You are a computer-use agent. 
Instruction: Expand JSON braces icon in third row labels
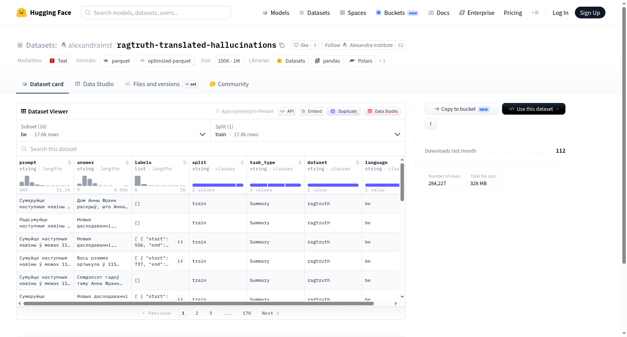(180, 242)
